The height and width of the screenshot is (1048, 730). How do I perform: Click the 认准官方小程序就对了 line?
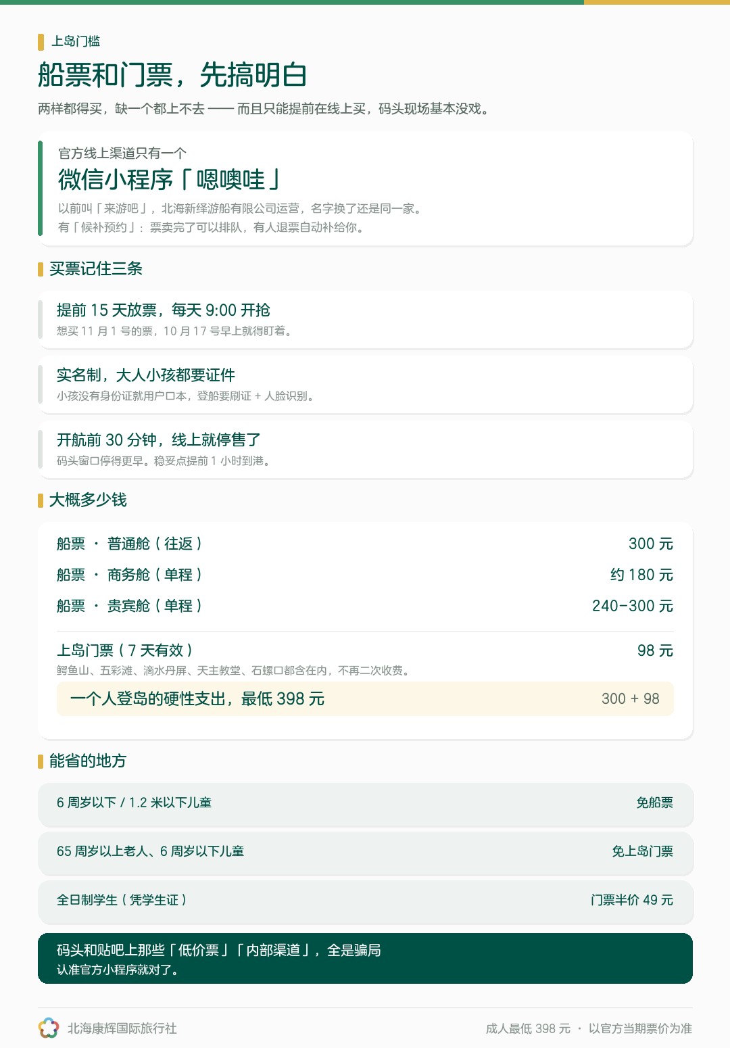pos(120,970)
